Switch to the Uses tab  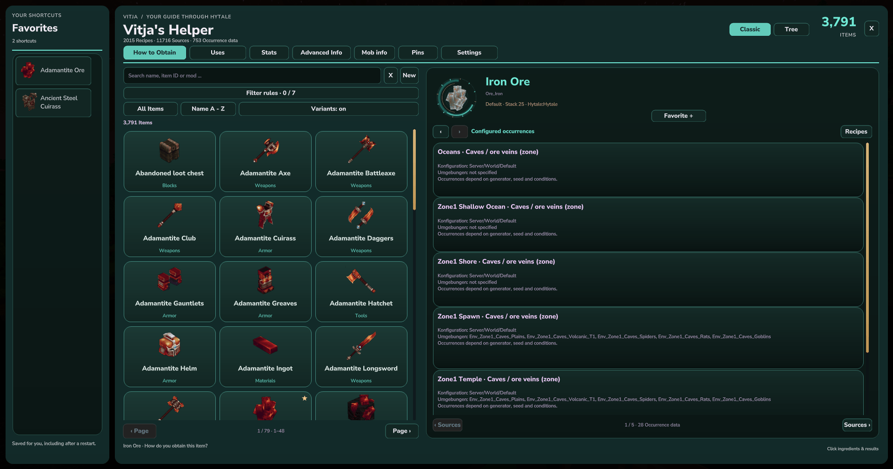coord(218,53)
